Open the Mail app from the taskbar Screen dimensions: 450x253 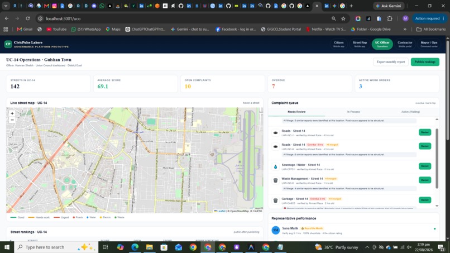click(x=179, y=247)
